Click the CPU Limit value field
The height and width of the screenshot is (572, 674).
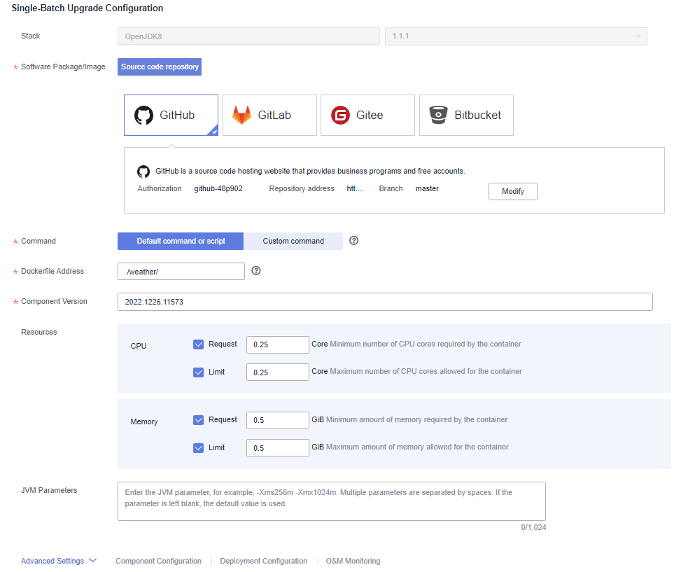click(278, 372)
